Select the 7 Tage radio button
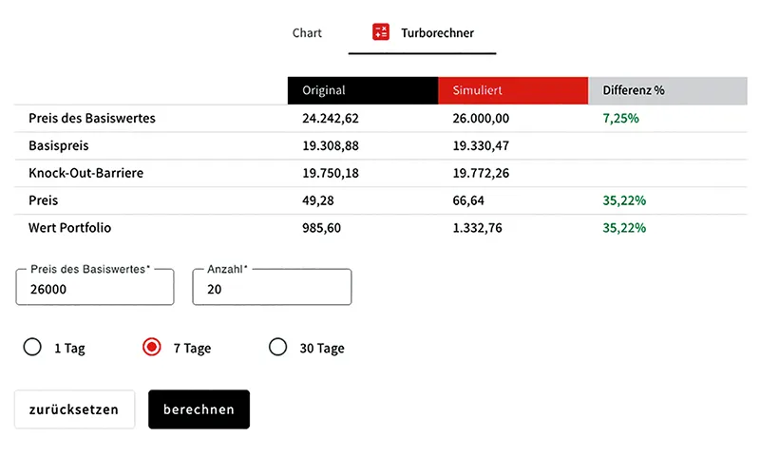Viewport: 760px width, 456px height. tap(152, 347)
